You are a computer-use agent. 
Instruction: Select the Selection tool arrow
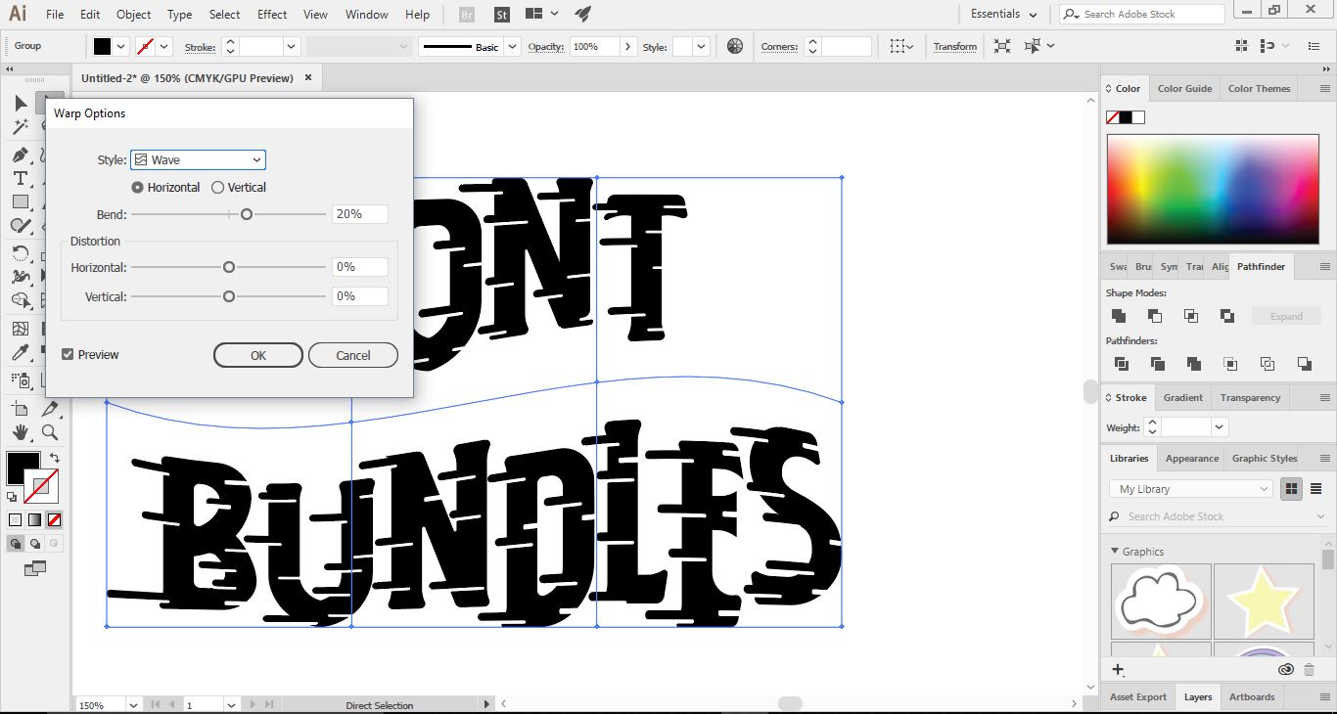pyautogui.click(x=21, y=104)
